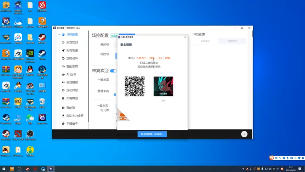This screenshot has width=305, height=172.
Task: Open the Baidu Netdisk desktop icon
Action: click(18, 39)
